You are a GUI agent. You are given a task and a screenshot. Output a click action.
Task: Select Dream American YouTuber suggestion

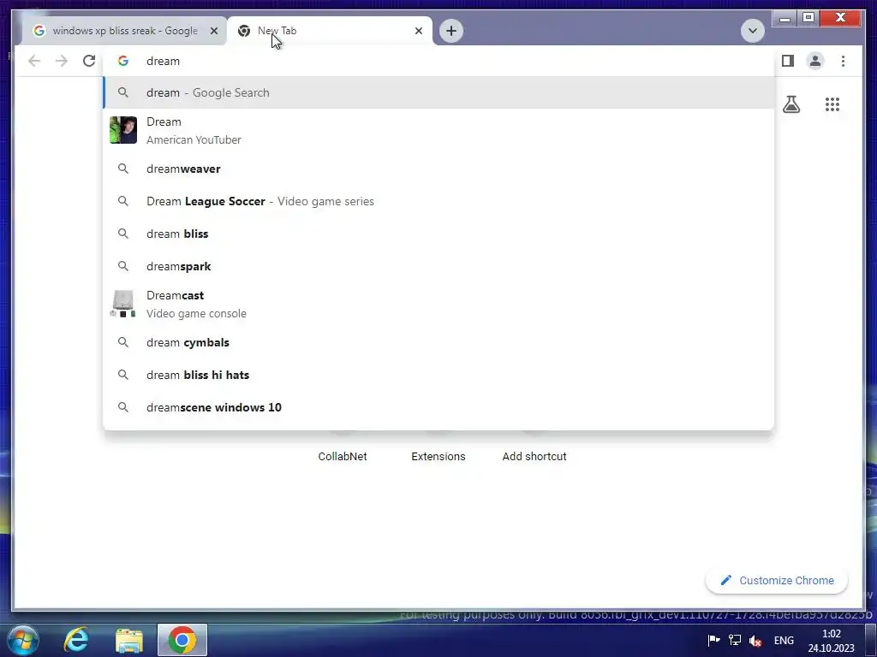tap(438, 130)
